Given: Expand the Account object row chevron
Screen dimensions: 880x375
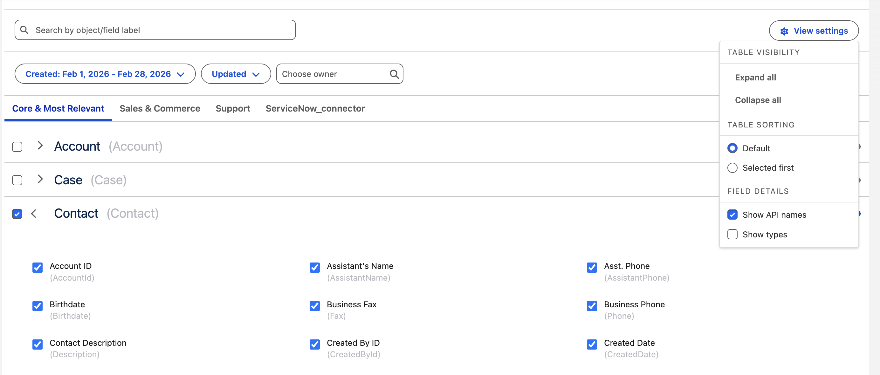Looking at the screenshot, I should (x=40, y=146).
